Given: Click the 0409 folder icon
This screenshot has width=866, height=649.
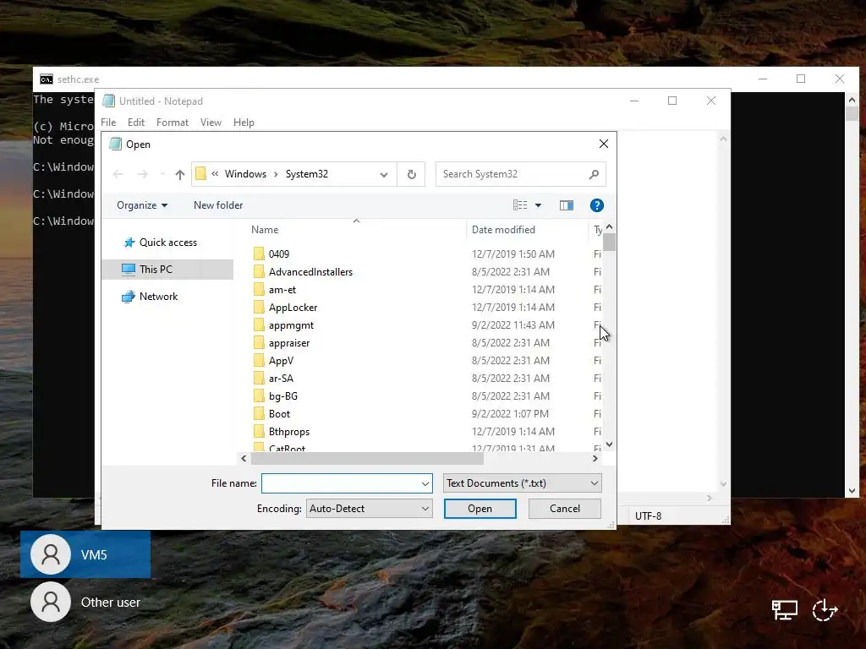Looking at the screenshot, I should click(x=259, y=254).
